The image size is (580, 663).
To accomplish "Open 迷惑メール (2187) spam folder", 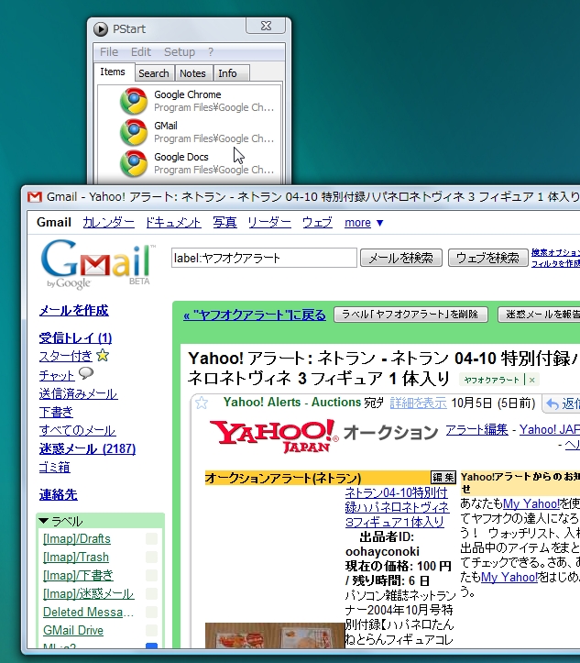I will [x=87, y=448].
